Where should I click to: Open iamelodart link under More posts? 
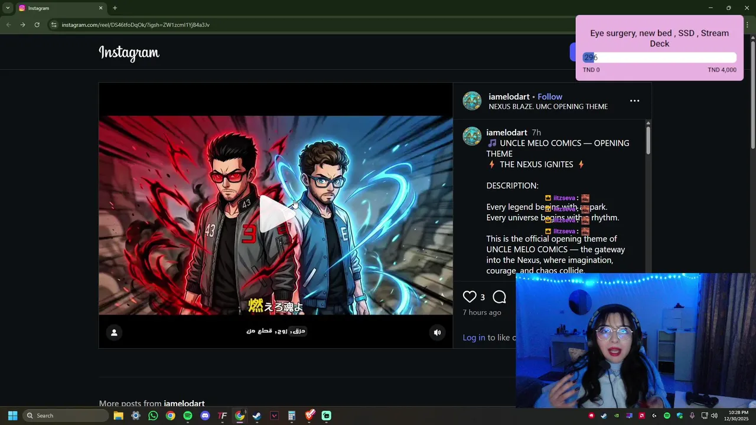coord(184,404)
